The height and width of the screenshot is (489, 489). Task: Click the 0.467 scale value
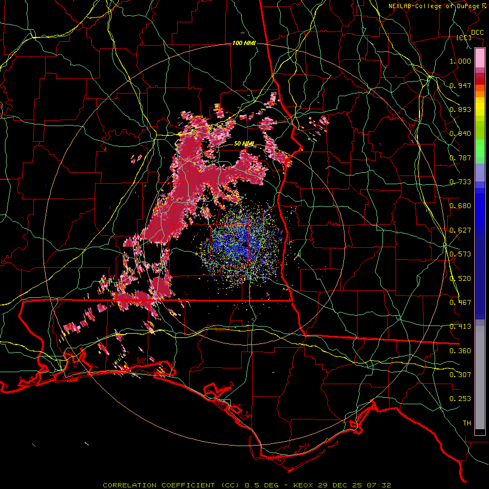460,303
